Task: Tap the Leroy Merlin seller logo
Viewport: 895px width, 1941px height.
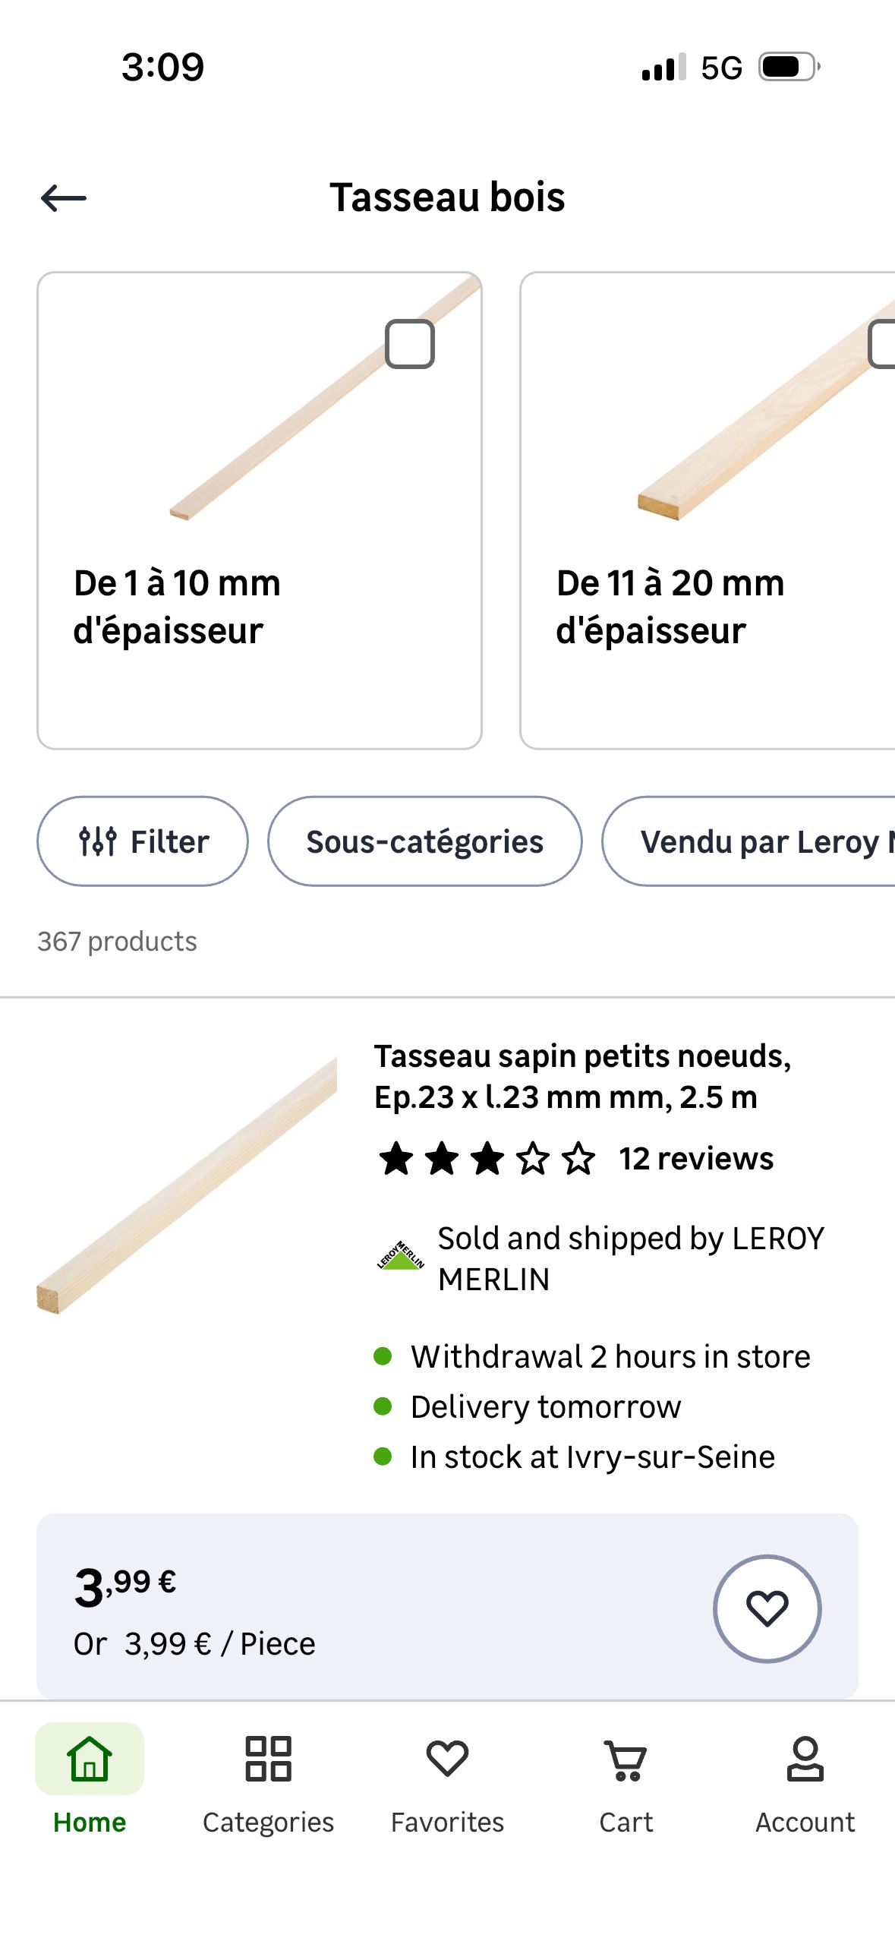Action: point(400,1257)
